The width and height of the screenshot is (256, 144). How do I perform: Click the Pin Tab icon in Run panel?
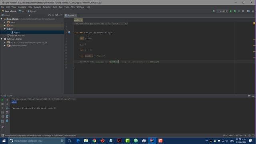coord(2,127)
